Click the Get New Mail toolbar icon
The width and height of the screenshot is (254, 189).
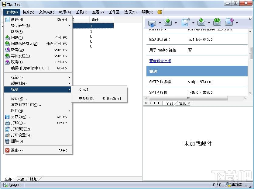coord(152,23)
